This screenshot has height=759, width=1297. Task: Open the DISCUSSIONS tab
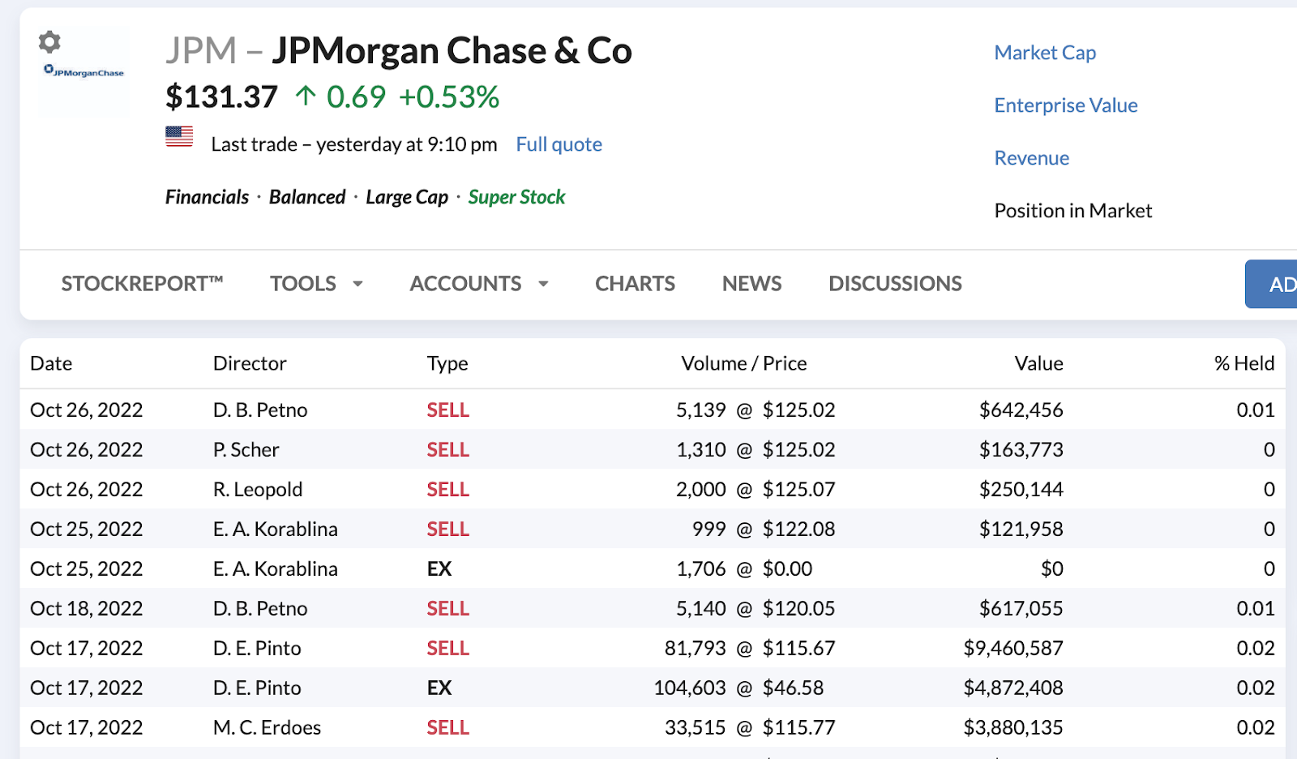(x=895, y=284)
